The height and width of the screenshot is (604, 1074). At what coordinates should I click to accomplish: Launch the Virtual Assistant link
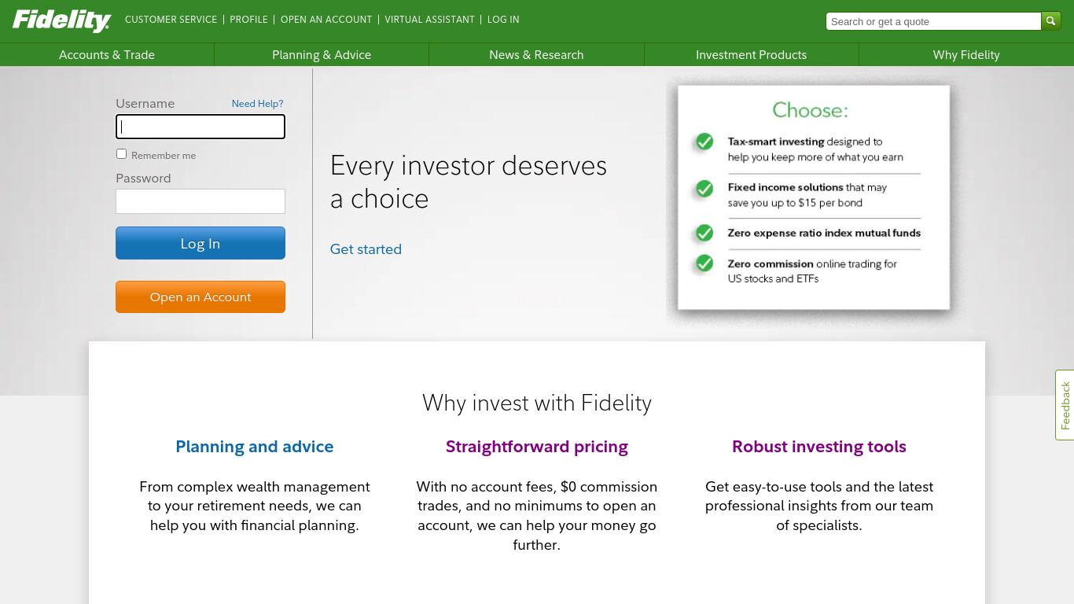click(429, 20)
